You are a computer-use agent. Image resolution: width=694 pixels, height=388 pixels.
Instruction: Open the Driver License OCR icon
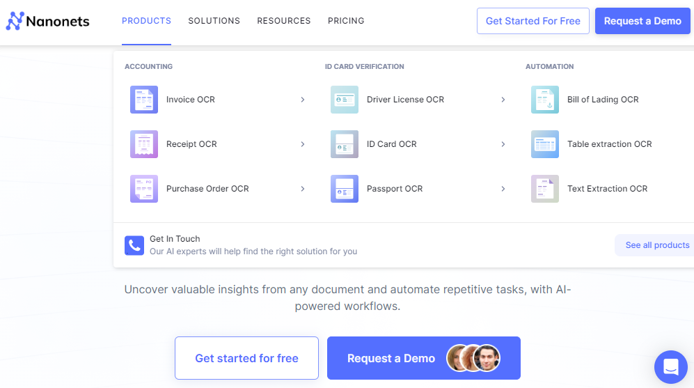345,100
